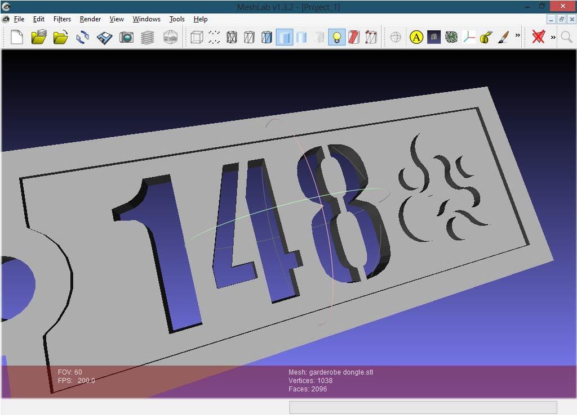The height and width of the screenshot is (415, 577).
Task: Click the green mesh-ball toolbar icon
Action: (x=451, y=38)
